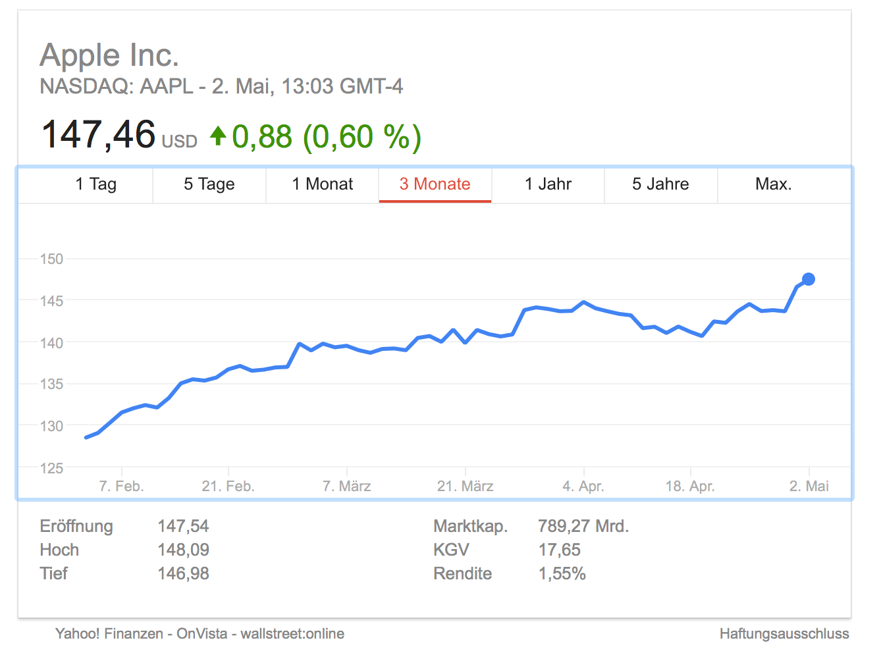This screenshot has width=881, height=661.
Task: Select the 1 Monat range tab
Action: click(x=323, y=184)
